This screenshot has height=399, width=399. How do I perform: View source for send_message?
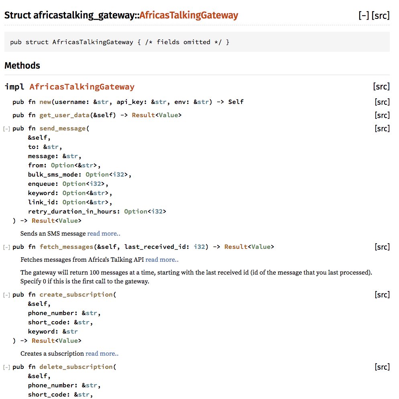click(382, 128)
